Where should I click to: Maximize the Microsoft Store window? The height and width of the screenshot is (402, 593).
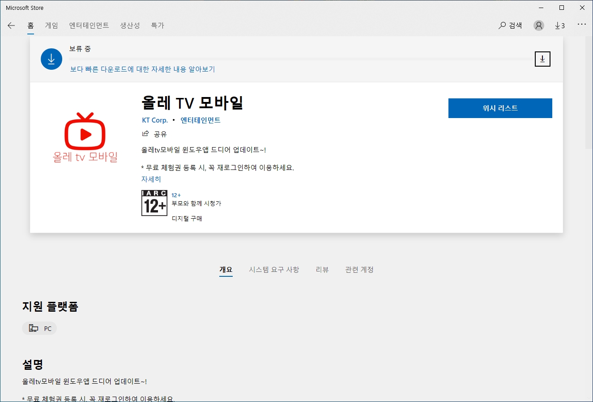click(562, 8)
